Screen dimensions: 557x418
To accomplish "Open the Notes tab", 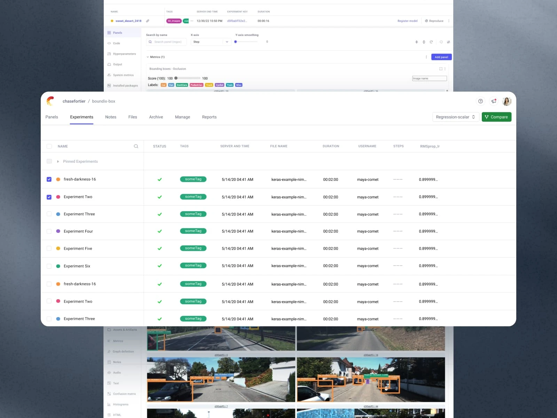I will (x=111, y=117).
